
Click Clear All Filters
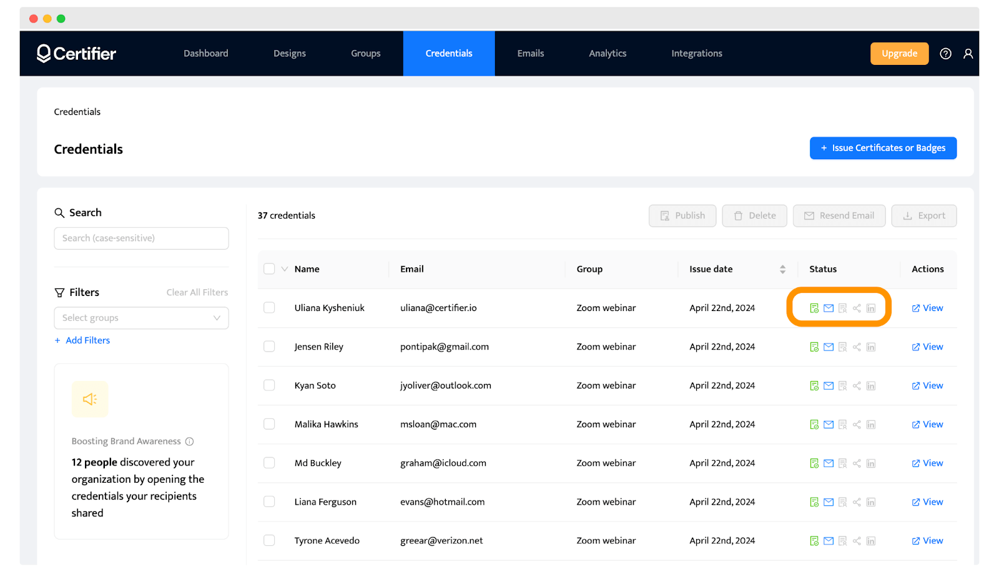click(x=197, y=293)
